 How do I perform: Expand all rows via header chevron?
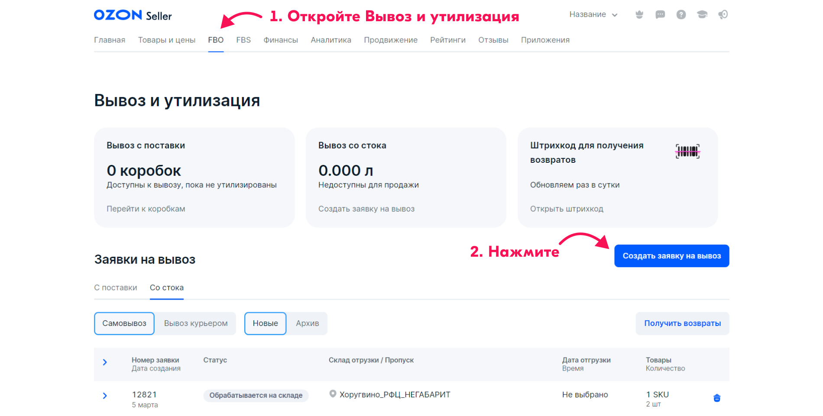click(105, 362)
